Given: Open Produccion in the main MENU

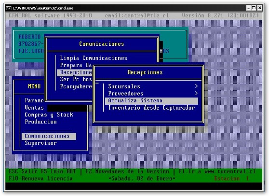Looking at the screenshot, I should point(40,122).
